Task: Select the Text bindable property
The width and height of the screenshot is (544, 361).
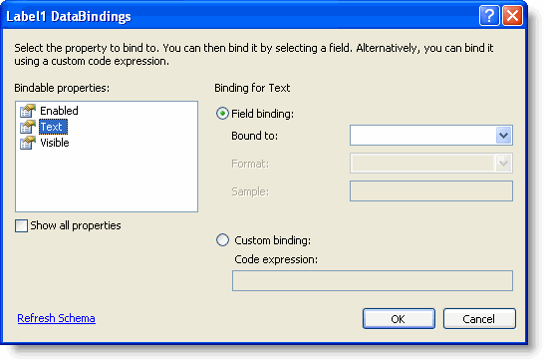Action: [x=53, y=127]
